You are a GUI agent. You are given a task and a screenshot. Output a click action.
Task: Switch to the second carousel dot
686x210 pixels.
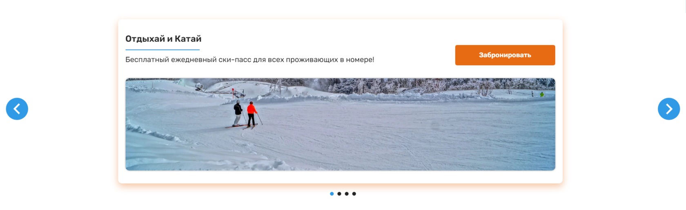click(x=339, y=194)
